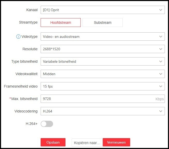The image size is (169, 149).
Task: Open the Videocodering dropdown
Action: coord(102,111)
